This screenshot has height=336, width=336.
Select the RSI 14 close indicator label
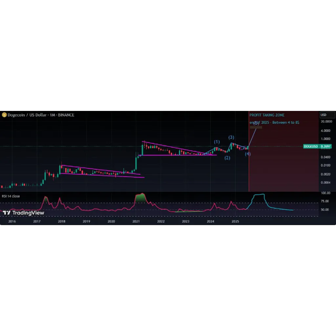click(x=11, y=196)
